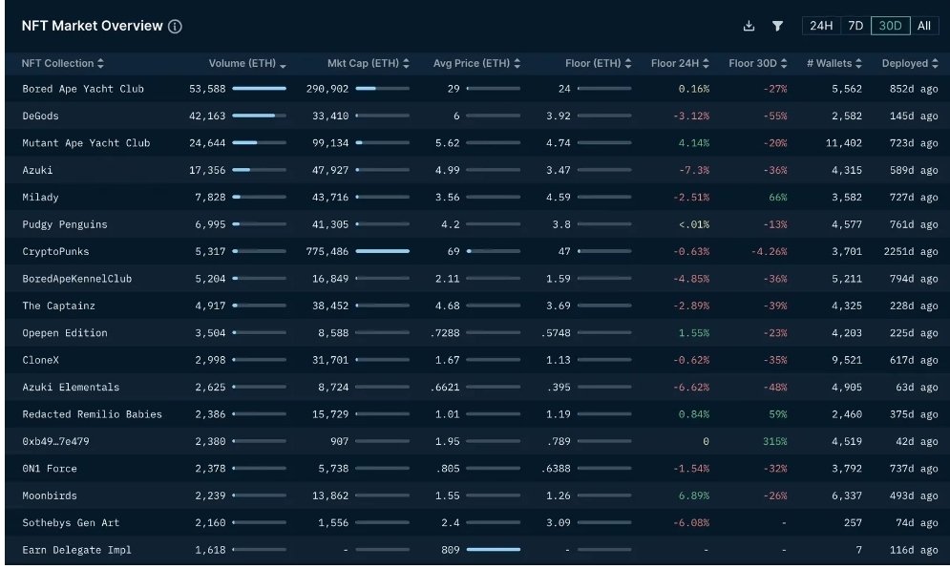Download the table data

point(749,26)
